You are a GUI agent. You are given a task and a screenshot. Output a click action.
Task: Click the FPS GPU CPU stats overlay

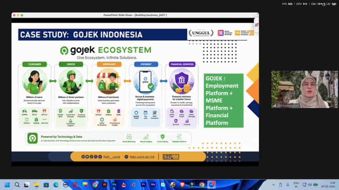[309, 4]
